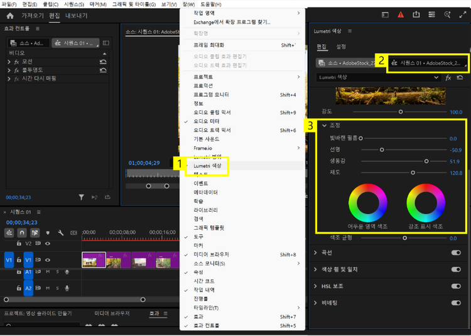471x336 pixels.
Task: Open the Lumetri 색상 panel menu icon
Action: (350, 31)
